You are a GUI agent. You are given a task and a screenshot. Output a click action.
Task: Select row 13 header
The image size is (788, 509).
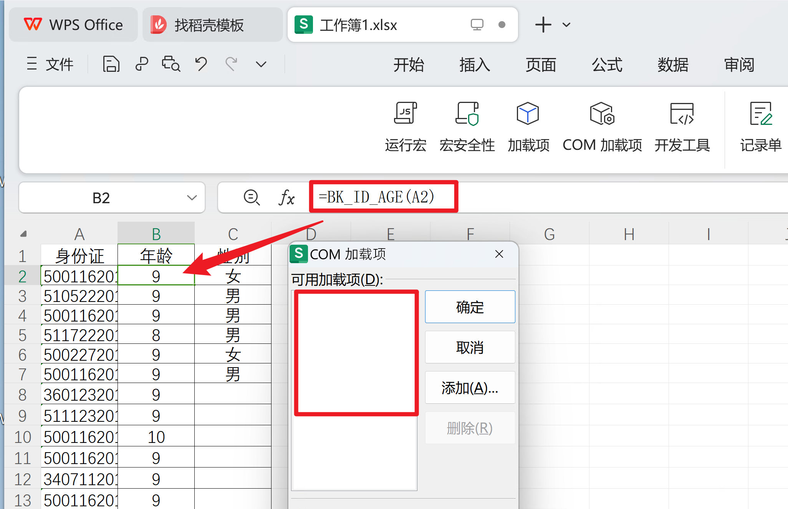pos(22,500)
